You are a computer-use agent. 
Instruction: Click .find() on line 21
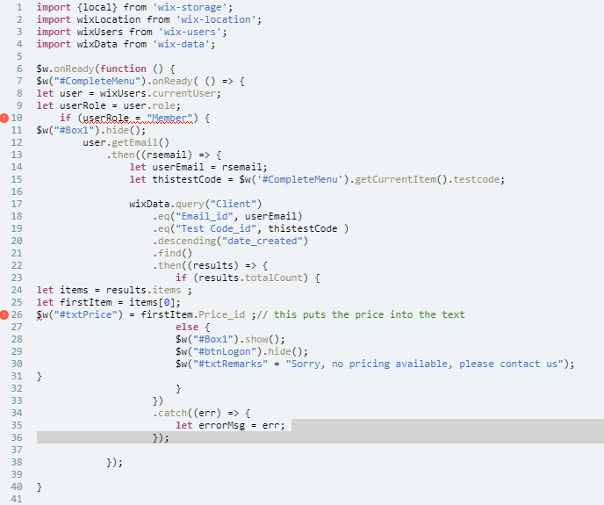pyautogui.click(x=172, y=253)
